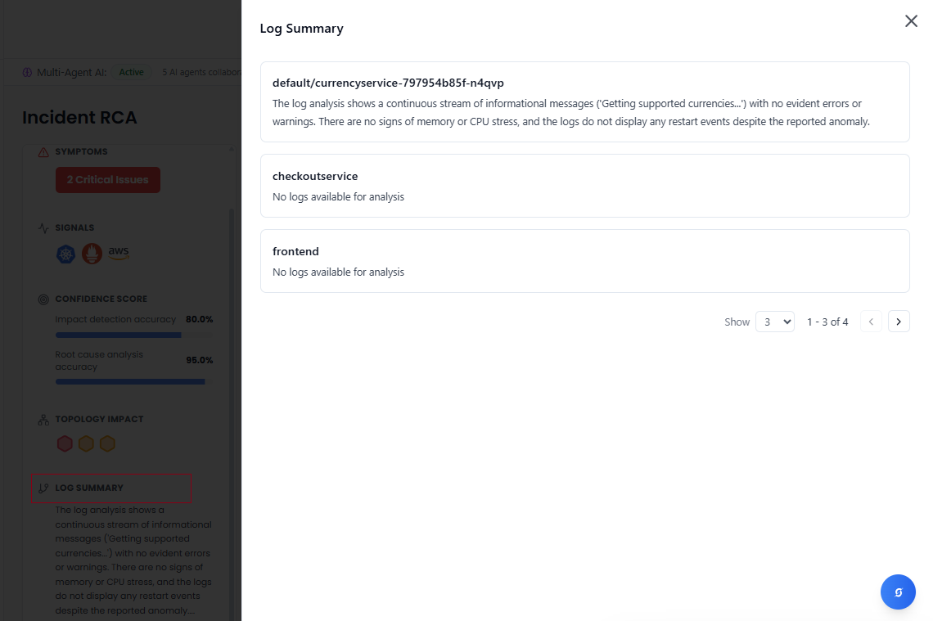Click the red topology hexagon
This screenshot has width=933, height=621.
point(65,443)
